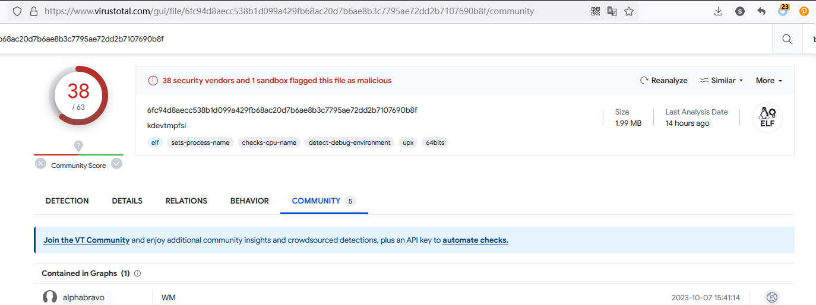Vote malicious with the X community score button

click(x=40, y=164)
